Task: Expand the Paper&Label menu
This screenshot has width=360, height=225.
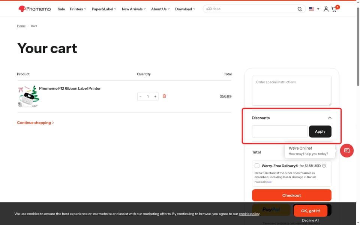Action: pos(104,9)
